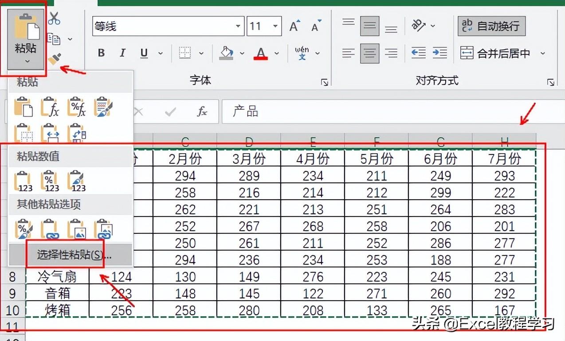
Task: Toggle Align Right
Action: 391,54
